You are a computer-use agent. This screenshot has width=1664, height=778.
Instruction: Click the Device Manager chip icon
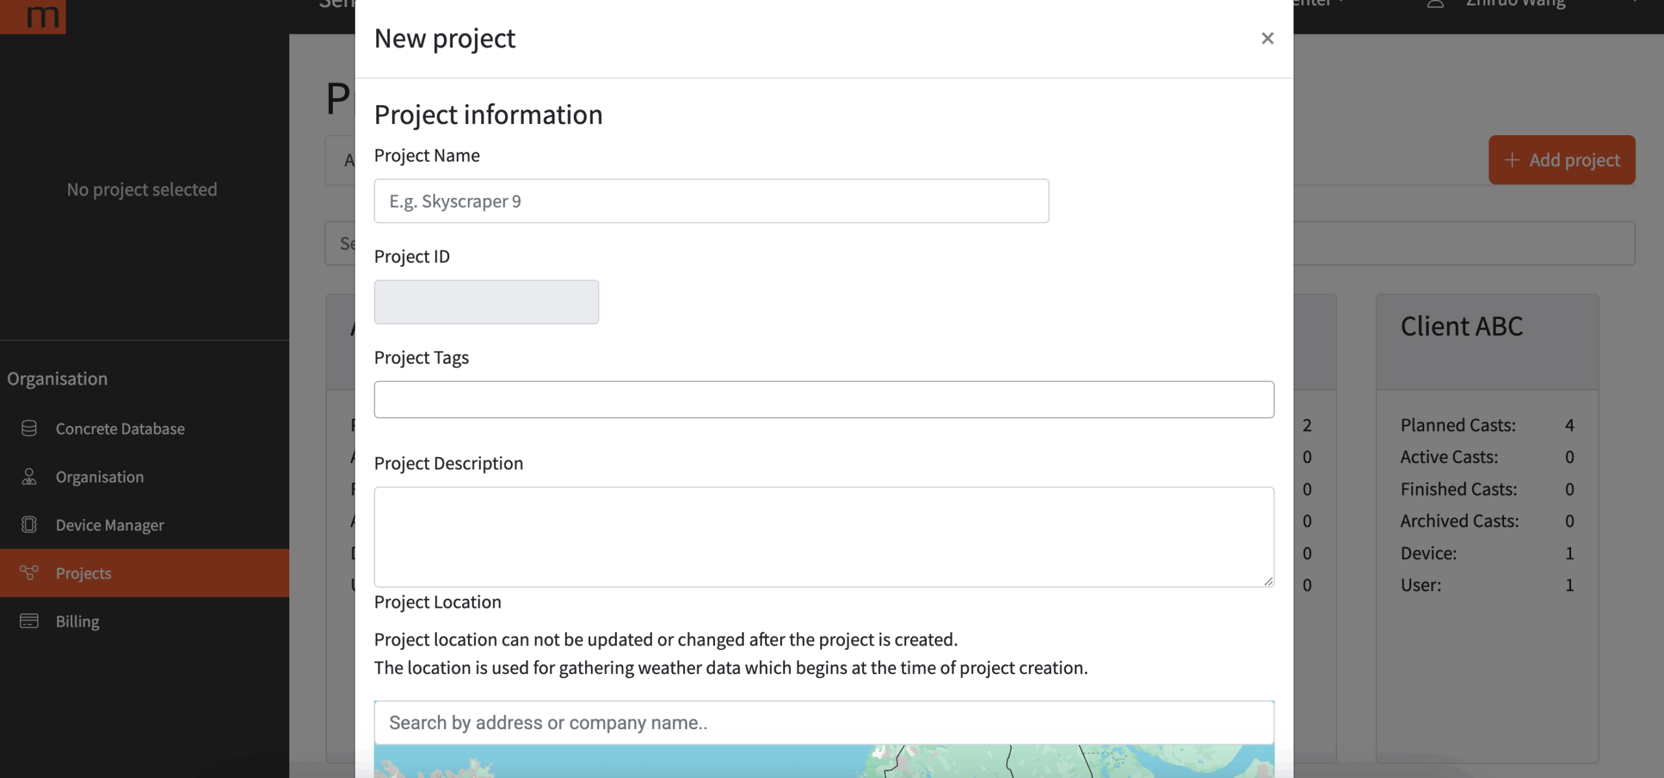tap(29, 525)
